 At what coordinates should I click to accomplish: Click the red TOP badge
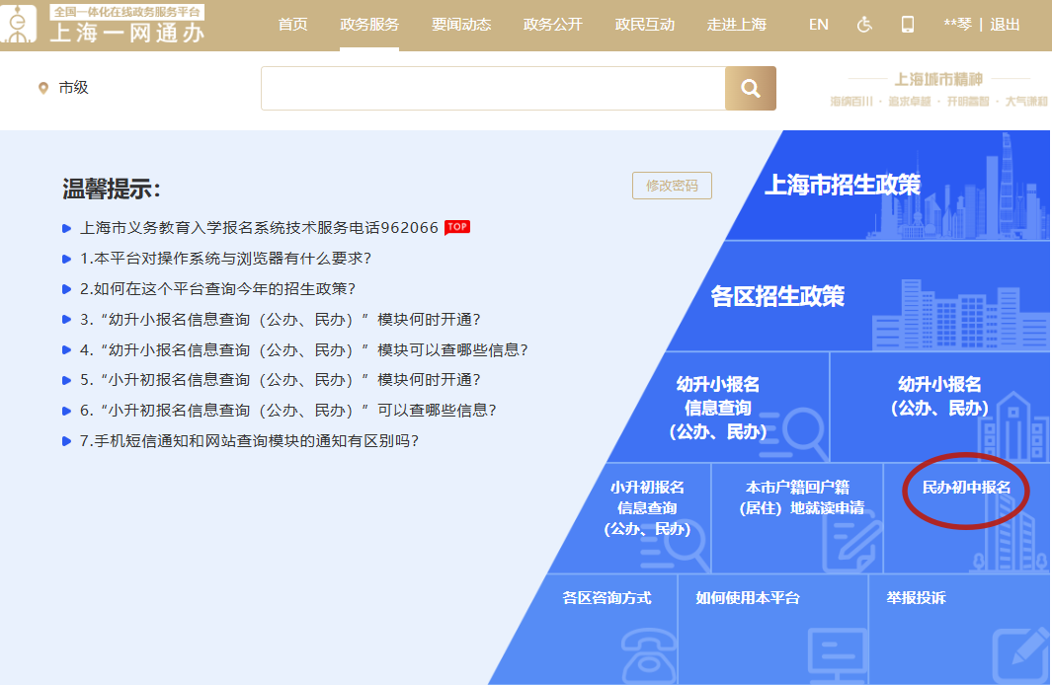pos(456,227)
